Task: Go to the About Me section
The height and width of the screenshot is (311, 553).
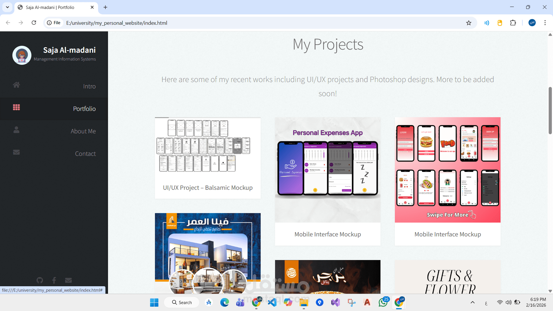Action: tap(83, 131)
